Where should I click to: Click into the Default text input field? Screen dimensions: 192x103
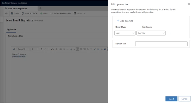161,44
